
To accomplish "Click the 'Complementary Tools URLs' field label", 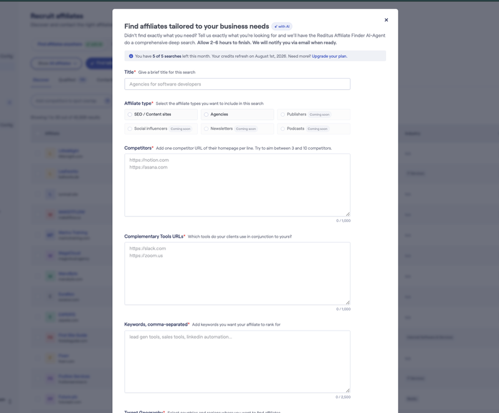I will click(155, 236).
